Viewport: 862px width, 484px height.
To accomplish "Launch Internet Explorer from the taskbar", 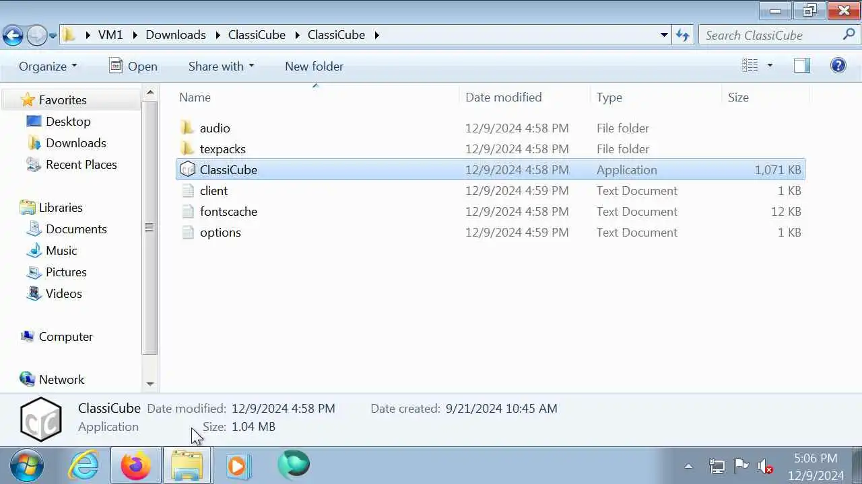I will click(x=84, y=465).
